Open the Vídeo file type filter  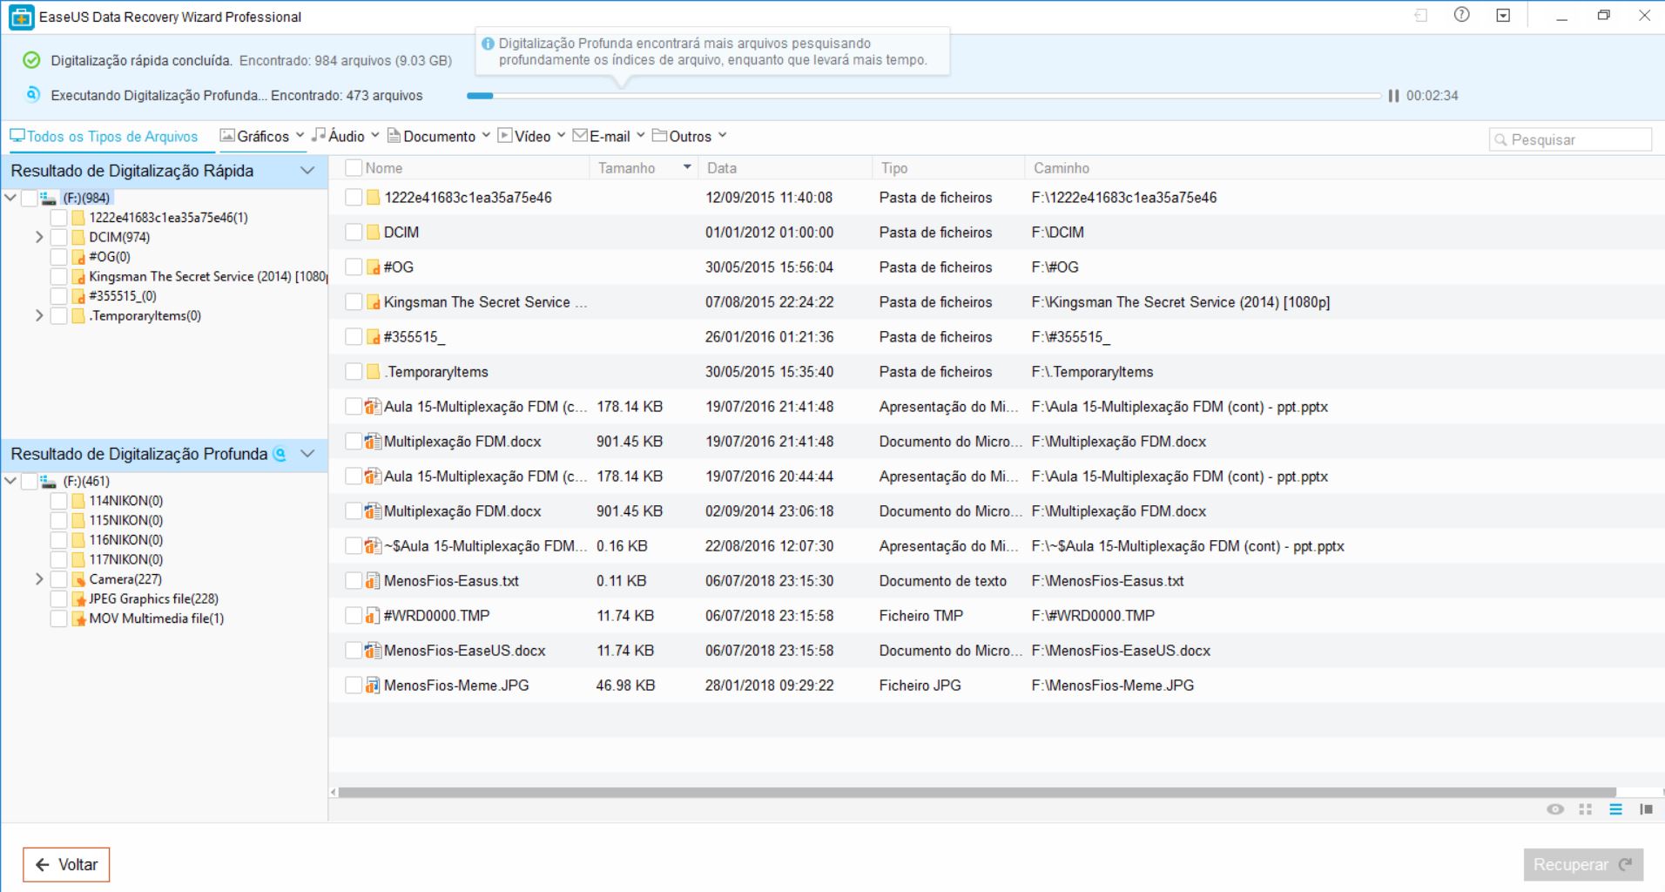pyautogui.click(x=531, y=136)
